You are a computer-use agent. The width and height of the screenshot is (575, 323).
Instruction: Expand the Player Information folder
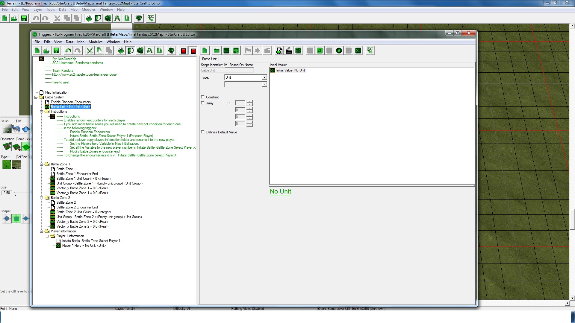point(41,231)
